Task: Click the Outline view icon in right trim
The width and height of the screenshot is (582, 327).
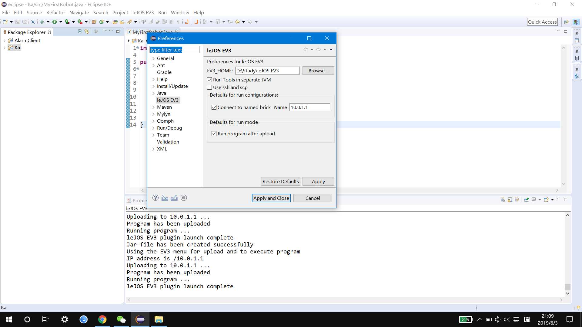Action: pyautogui.click(x=577, y=76)
